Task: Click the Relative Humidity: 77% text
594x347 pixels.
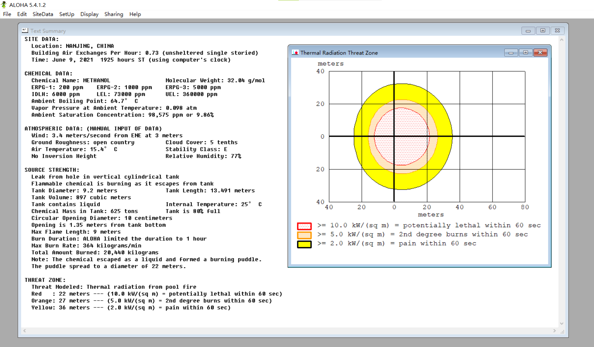Action: click(x=203, y=156)
